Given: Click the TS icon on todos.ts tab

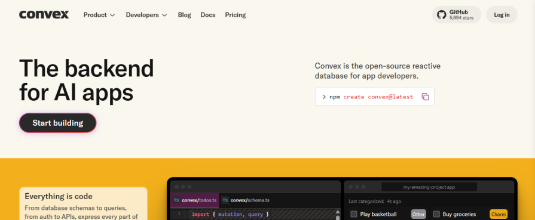Looking at the screenshot, I should (176, 200).
